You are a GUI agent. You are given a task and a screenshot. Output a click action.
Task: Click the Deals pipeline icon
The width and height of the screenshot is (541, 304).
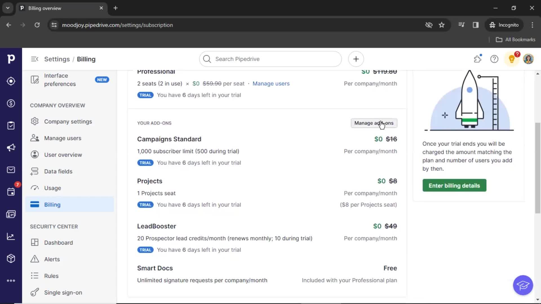(x=11, y=103)
